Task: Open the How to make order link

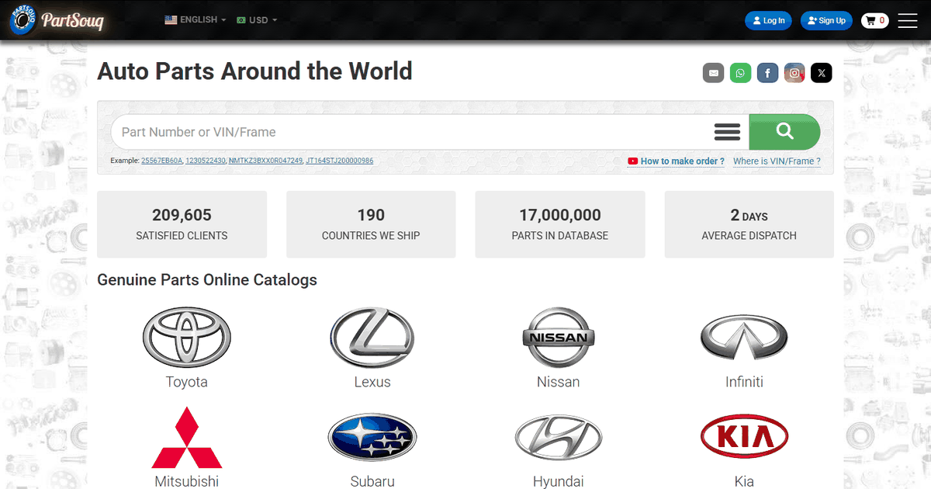Action: pyautogui.click(x=677, y=161)
